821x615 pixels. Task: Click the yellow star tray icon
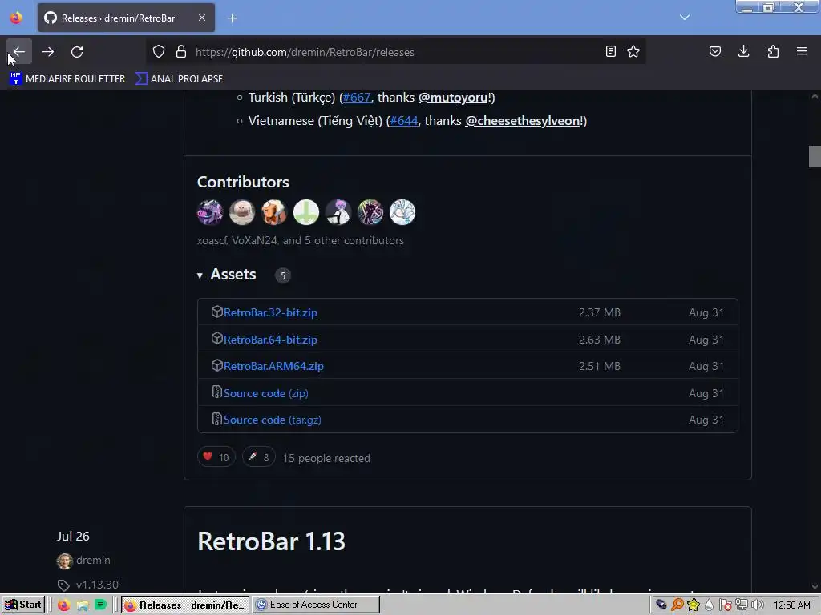click(694, 605)
